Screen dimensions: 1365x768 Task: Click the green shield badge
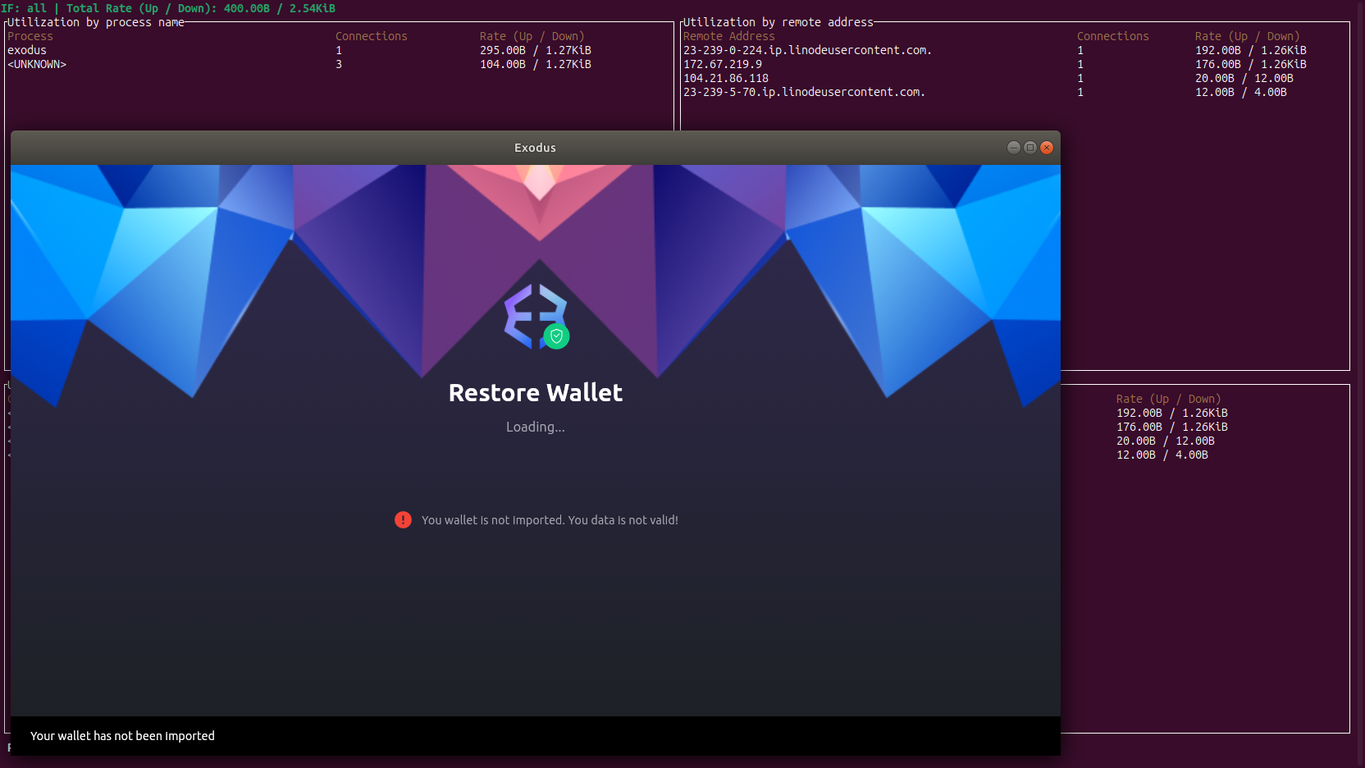pyautogui.click(x=556, y=336)
